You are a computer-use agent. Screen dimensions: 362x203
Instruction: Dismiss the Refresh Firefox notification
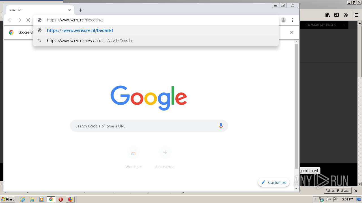pos(356,191)
